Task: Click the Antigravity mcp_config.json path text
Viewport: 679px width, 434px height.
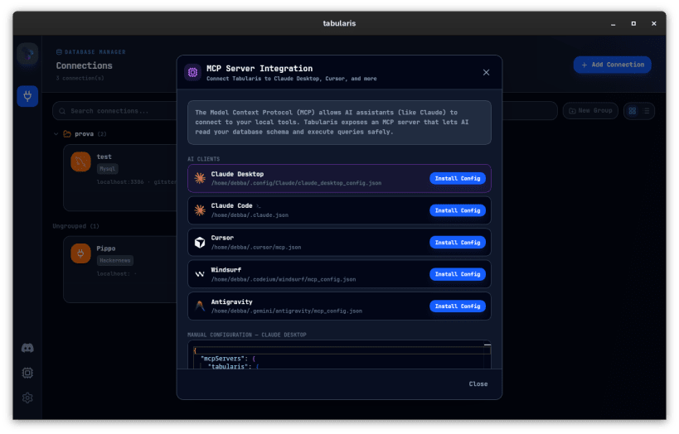Action: 287,311
